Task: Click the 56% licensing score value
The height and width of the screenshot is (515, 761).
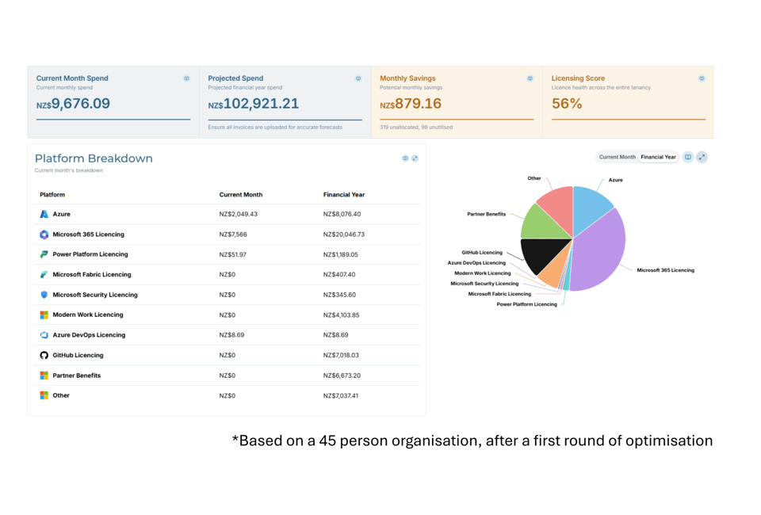Action: pos(567,104)
